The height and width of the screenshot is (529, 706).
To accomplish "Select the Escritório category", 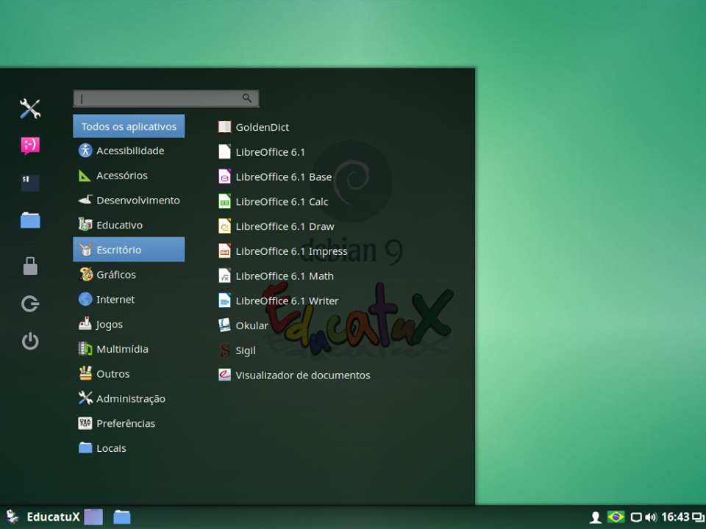I will 129,250.
